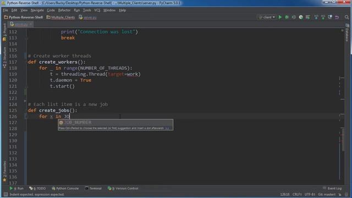Click the concurrency diagram run icon
Screen dimensions: 352x198
pos(308,17)
